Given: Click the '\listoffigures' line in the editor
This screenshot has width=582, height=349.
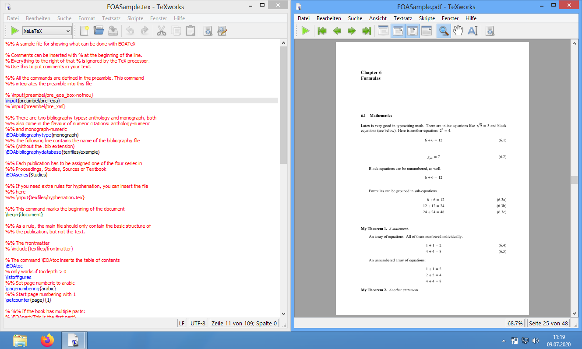Looking at the screenshot, I should (x=18, y=277).
